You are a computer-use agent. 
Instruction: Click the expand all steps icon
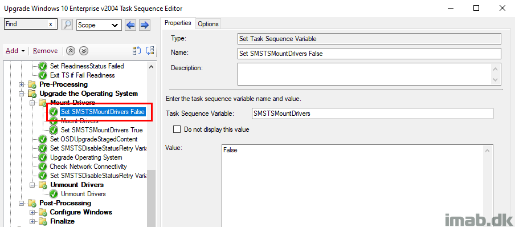point(137,51)
